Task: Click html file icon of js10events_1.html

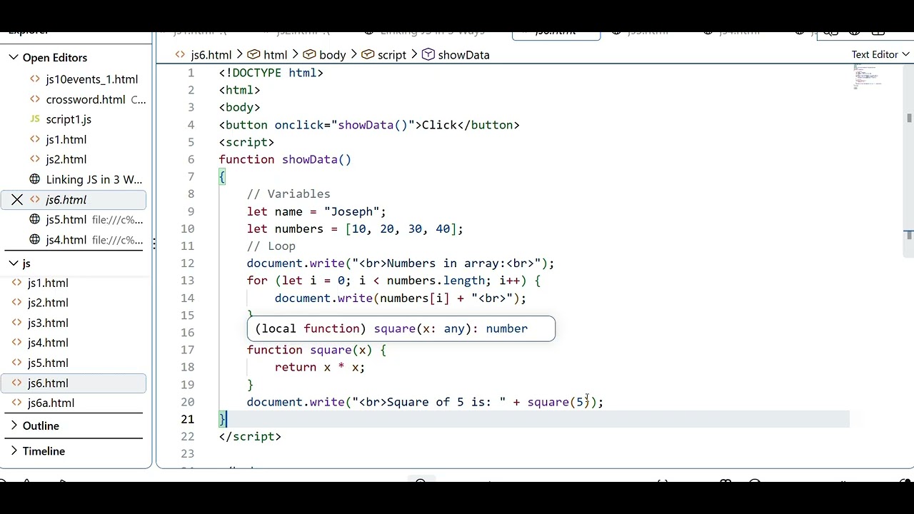Action: click(35, 79)
